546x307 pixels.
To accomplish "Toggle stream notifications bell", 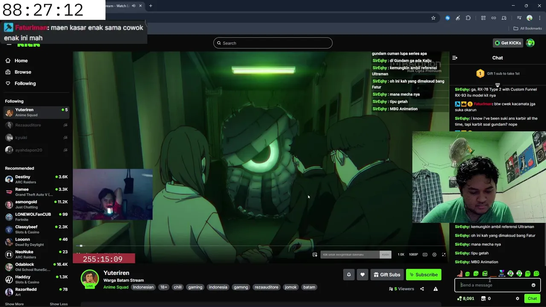I will 349,275.
